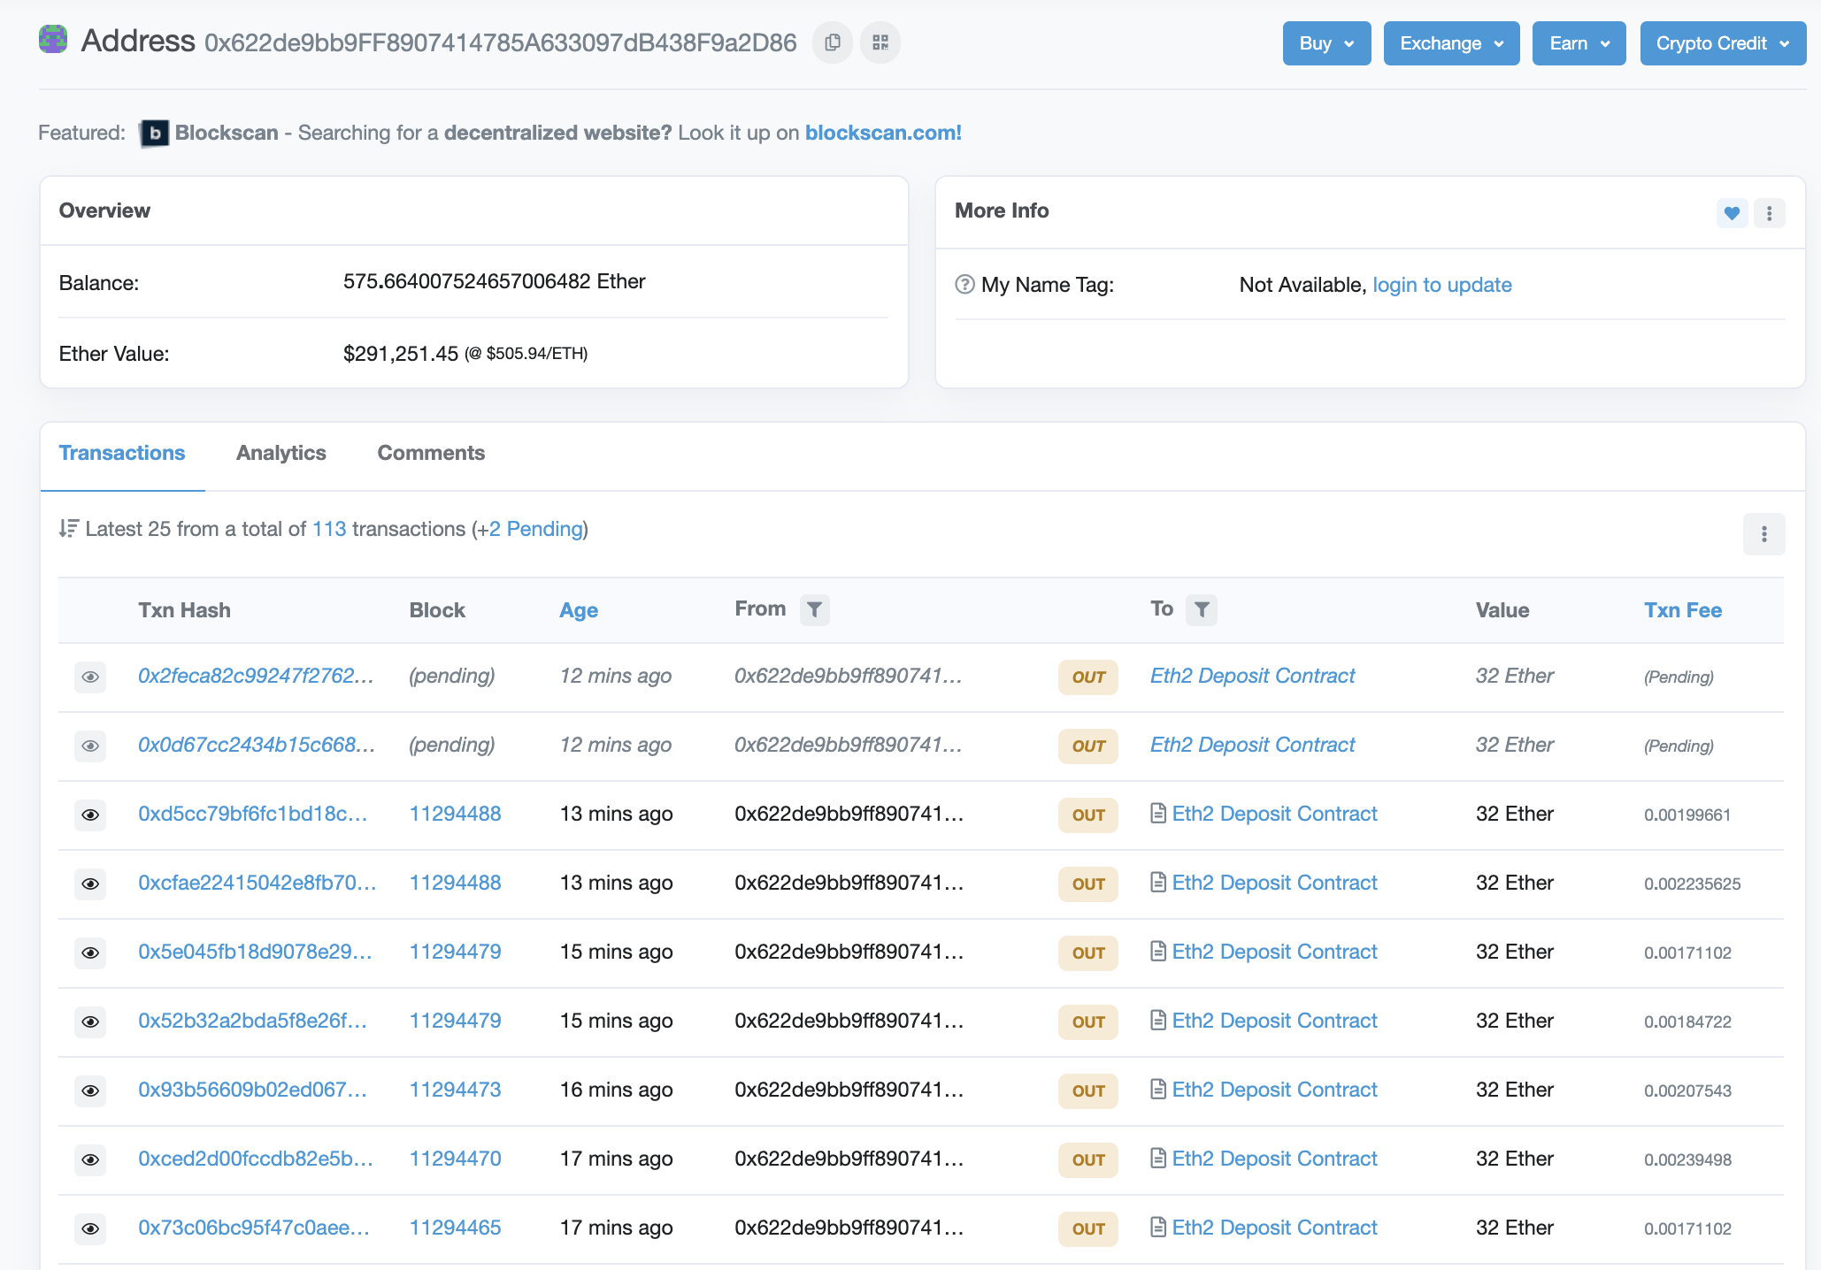Open block 11294465
The height and width of the screenshot is (1270, 1821).
[455, 1228]
